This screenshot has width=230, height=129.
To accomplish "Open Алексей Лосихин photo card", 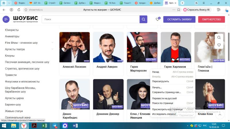I will click(74, 47).
